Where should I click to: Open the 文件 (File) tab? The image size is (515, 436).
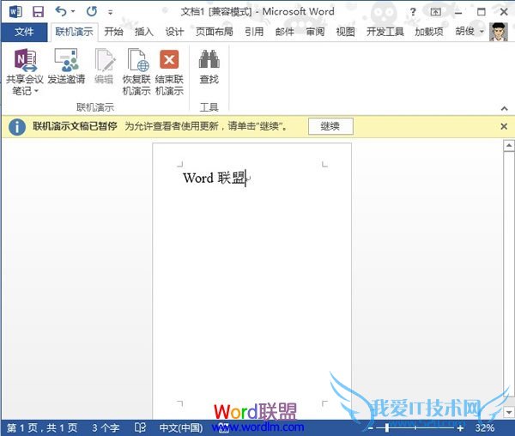24,32
